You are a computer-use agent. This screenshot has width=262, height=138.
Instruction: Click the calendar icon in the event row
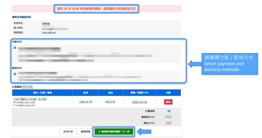pos(15,102)
